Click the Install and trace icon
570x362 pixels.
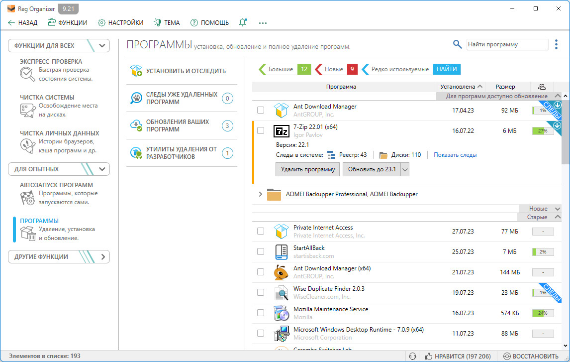click(x=136, y=71)
